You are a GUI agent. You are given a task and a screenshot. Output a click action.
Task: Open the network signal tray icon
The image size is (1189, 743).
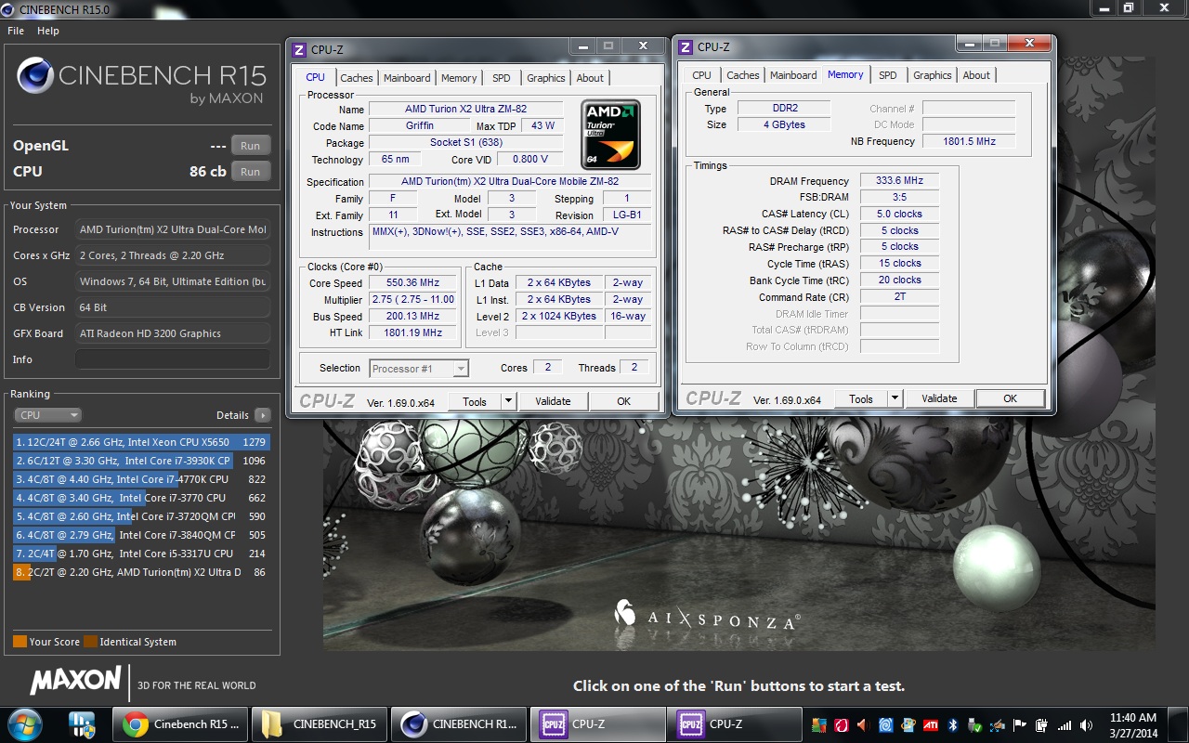click(1064, 725)
